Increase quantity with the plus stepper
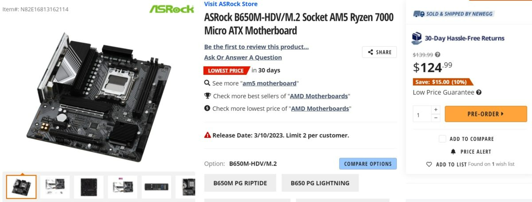This screenshot has width=532, height=202. pos(435,110)
